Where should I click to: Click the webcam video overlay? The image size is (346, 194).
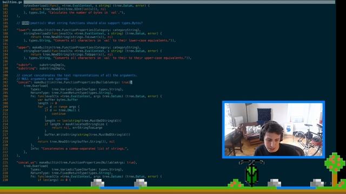tap(274, 129)
